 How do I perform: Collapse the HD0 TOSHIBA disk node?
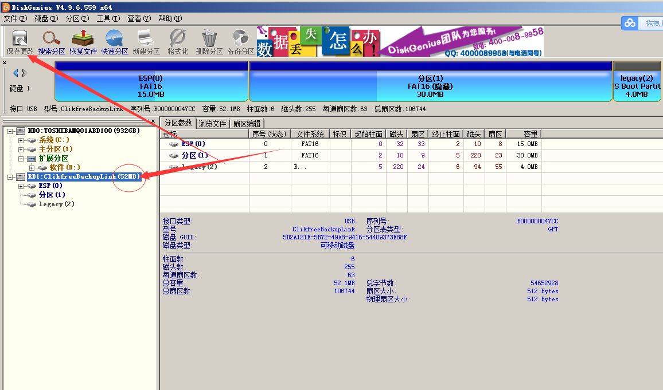pyautogui.click(x=10, y=131)
